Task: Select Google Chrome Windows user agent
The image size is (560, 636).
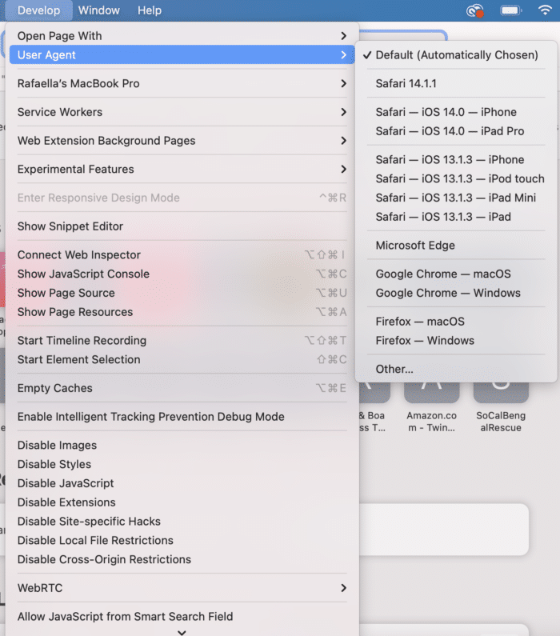Action: (456, 293)
